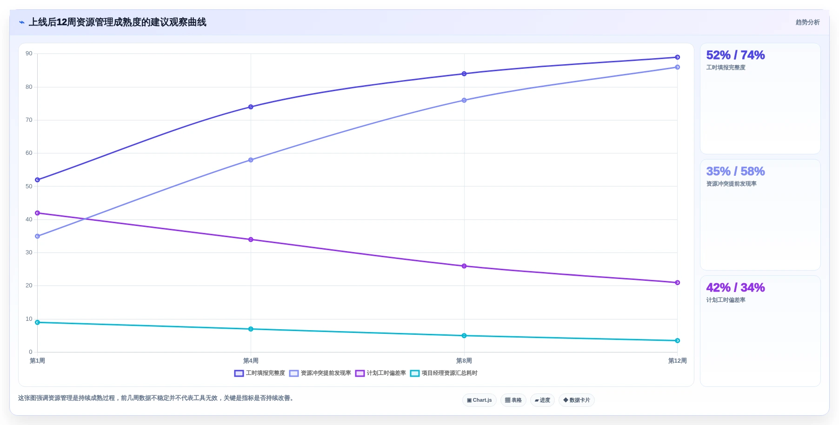Click the 工时填报完整度 data point at 第4周
839x425 pixels.
[x=251, y=107]
